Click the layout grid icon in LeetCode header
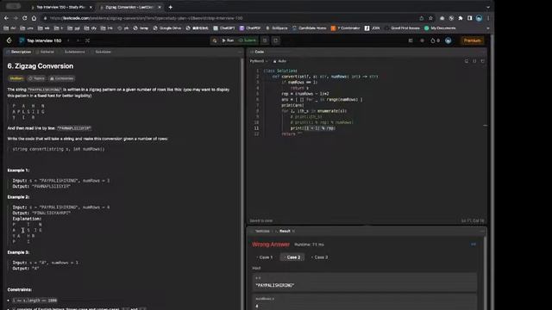The height and width of the screenshot is (310, 552). (411, 40)
